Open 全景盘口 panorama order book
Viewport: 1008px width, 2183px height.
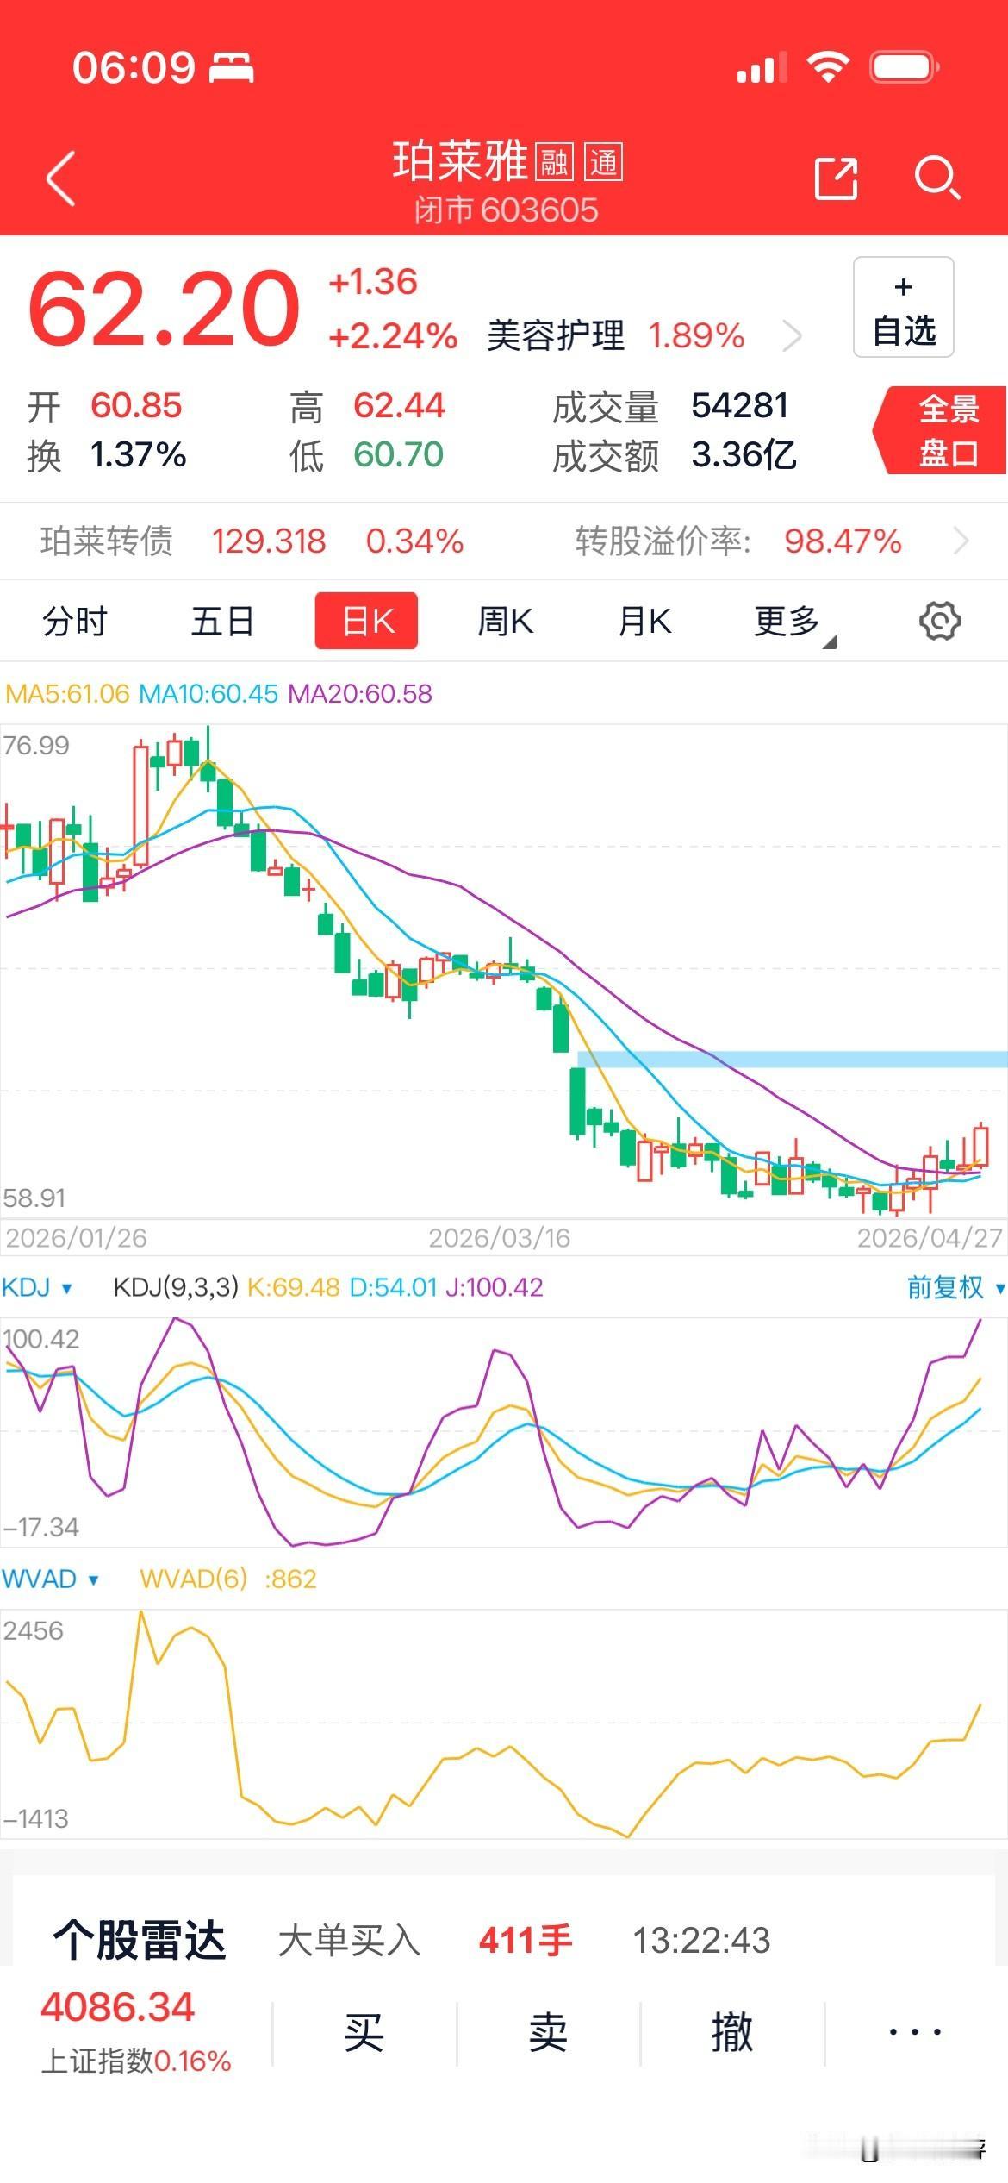click(941, 430)
